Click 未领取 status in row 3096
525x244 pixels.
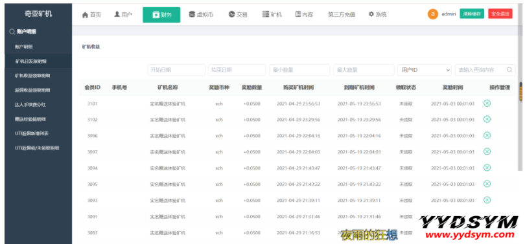[406, 136]
